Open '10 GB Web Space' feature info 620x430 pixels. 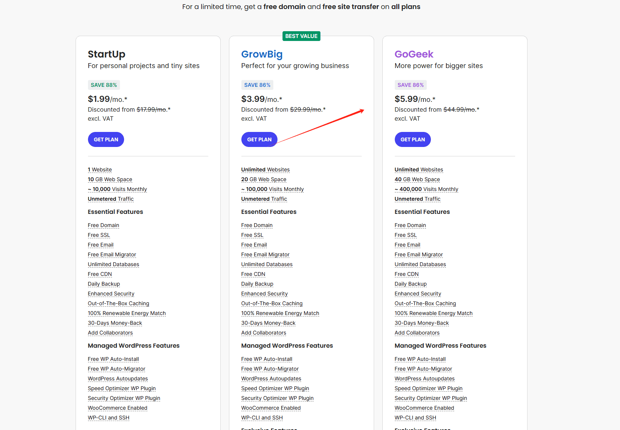point(110,179)
